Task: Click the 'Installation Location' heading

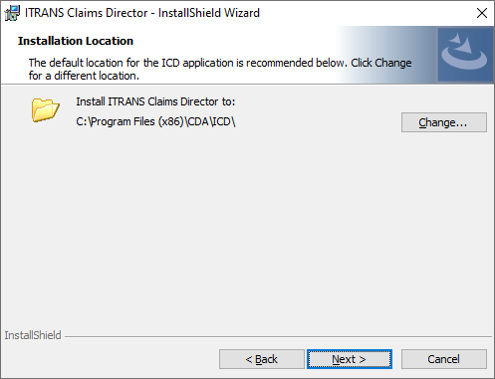Action: tap(76, 41)
